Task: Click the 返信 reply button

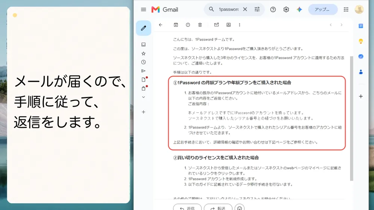Action: [x=187, y=207]
